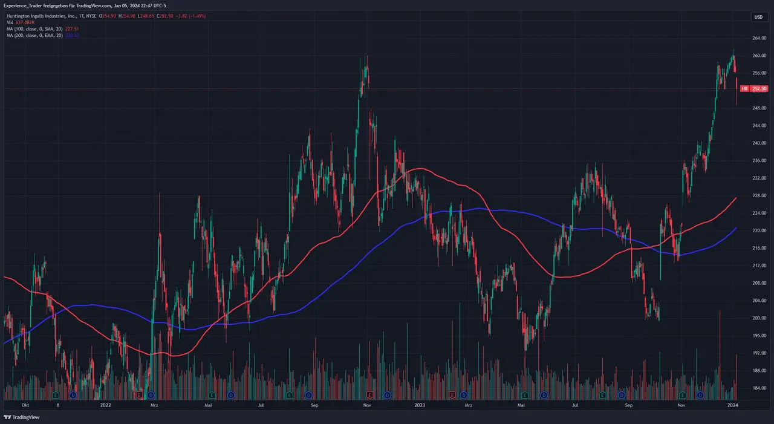This screenshot has height=424, width=774.
Task: Click the 228.00 price axis label
Action: (x=759, y=195)
